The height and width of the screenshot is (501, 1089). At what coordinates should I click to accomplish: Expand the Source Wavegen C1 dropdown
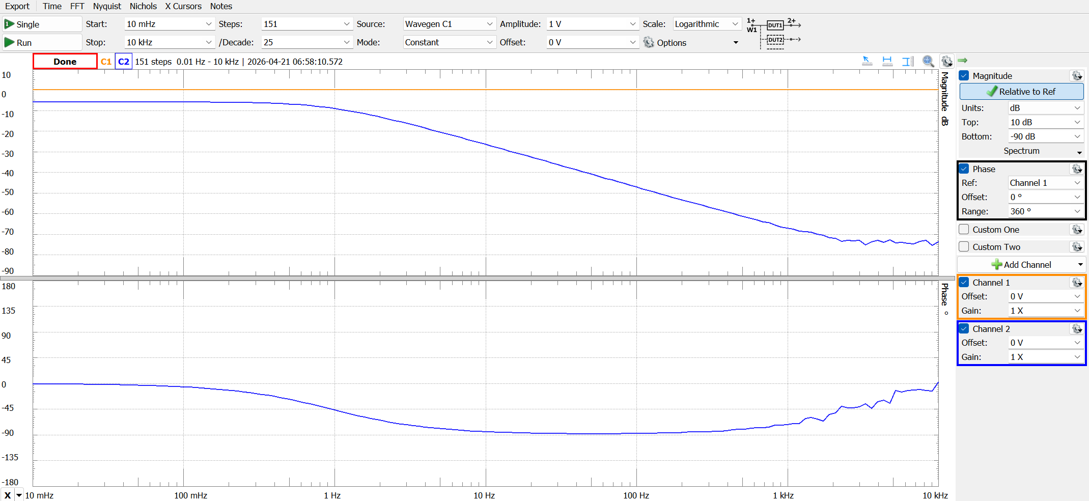[x=449, y=24]
